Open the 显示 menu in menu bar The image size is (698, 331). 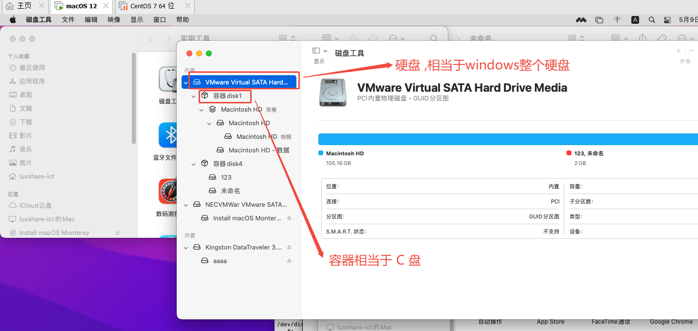click(137, 20)
